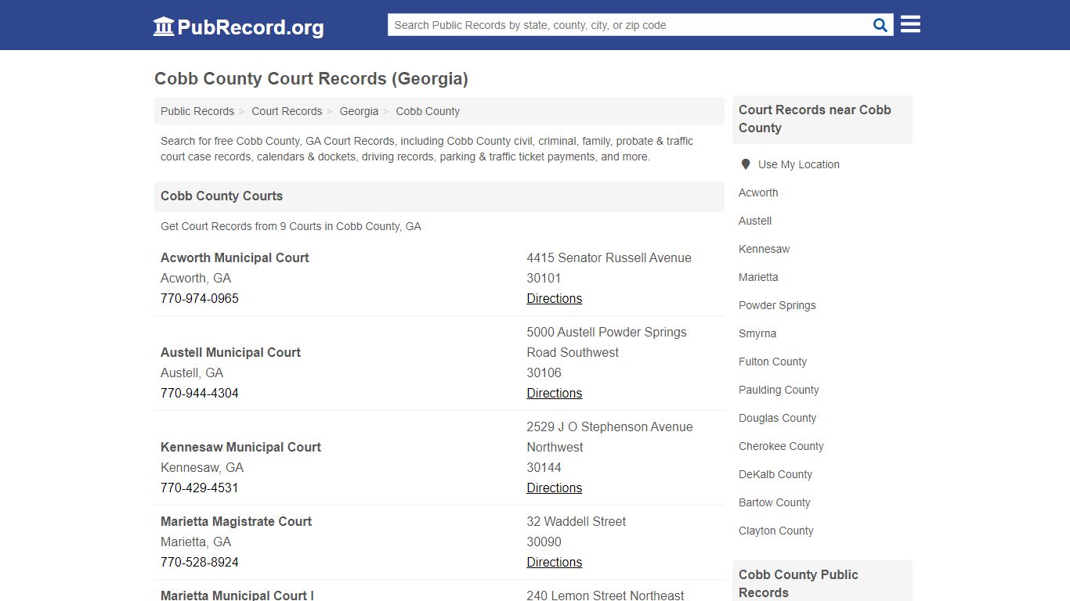Get directions to Austell Municipal Court
Screen dimensions: 1070x601
554,393
